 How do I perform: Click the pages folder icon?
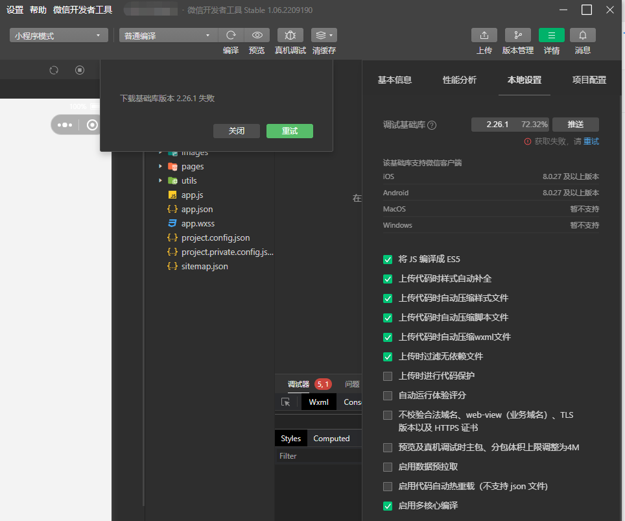coord(172,166)
